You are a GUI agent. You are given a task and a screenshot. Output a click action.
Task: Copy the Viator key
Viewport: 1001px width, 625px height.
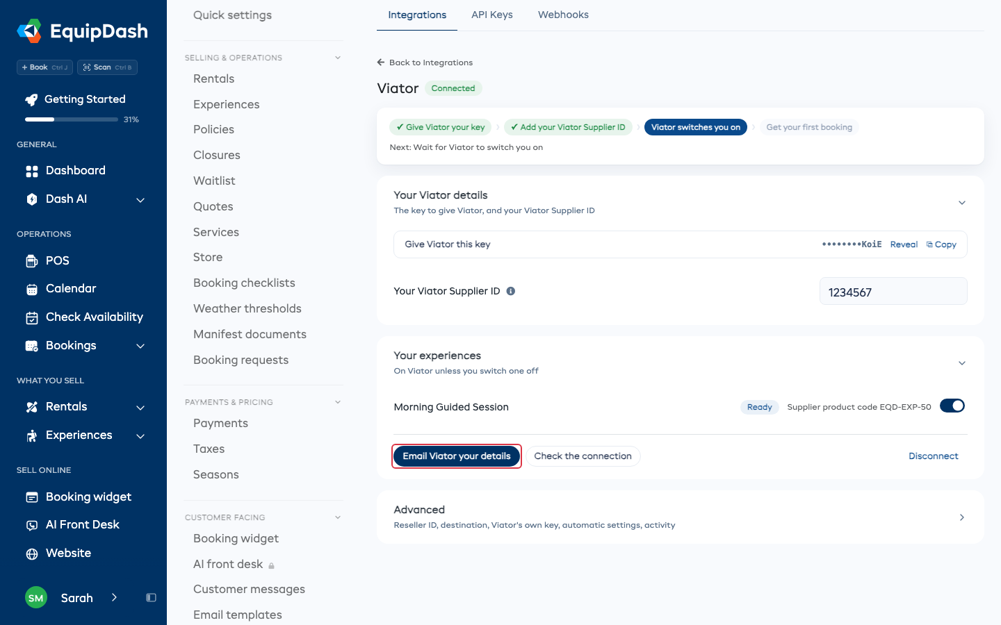942,244
